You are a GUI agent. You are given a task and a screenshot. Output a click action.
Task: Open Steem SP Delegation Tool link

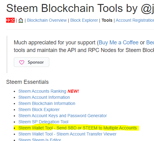(x=43, y=122)
